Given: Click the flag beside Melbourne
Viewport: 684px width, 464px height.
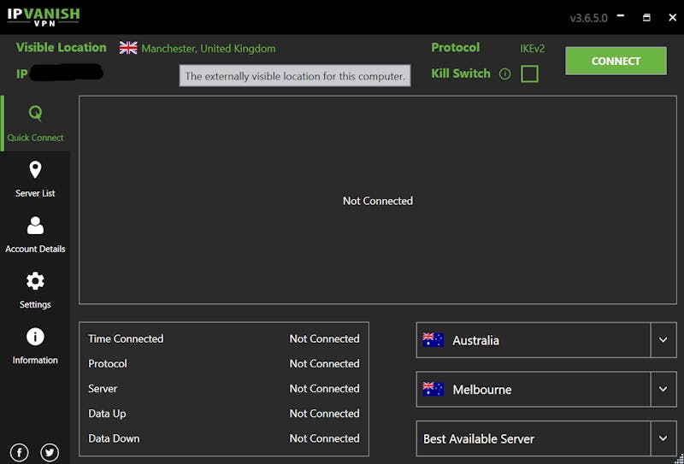Looking at the screenshot, I should [x=433, y=389].
